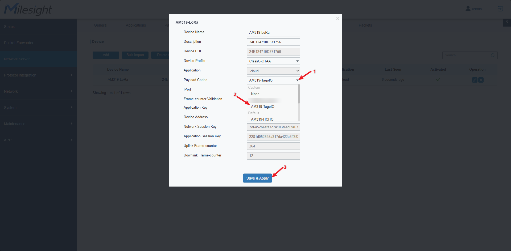
Task: Click the Milesight logo
Action: (28, 9)
